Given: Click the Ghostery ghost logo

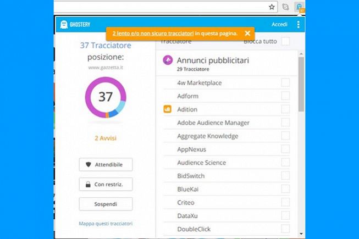Looking at the screenshot, I should click(x=64, y=25).
